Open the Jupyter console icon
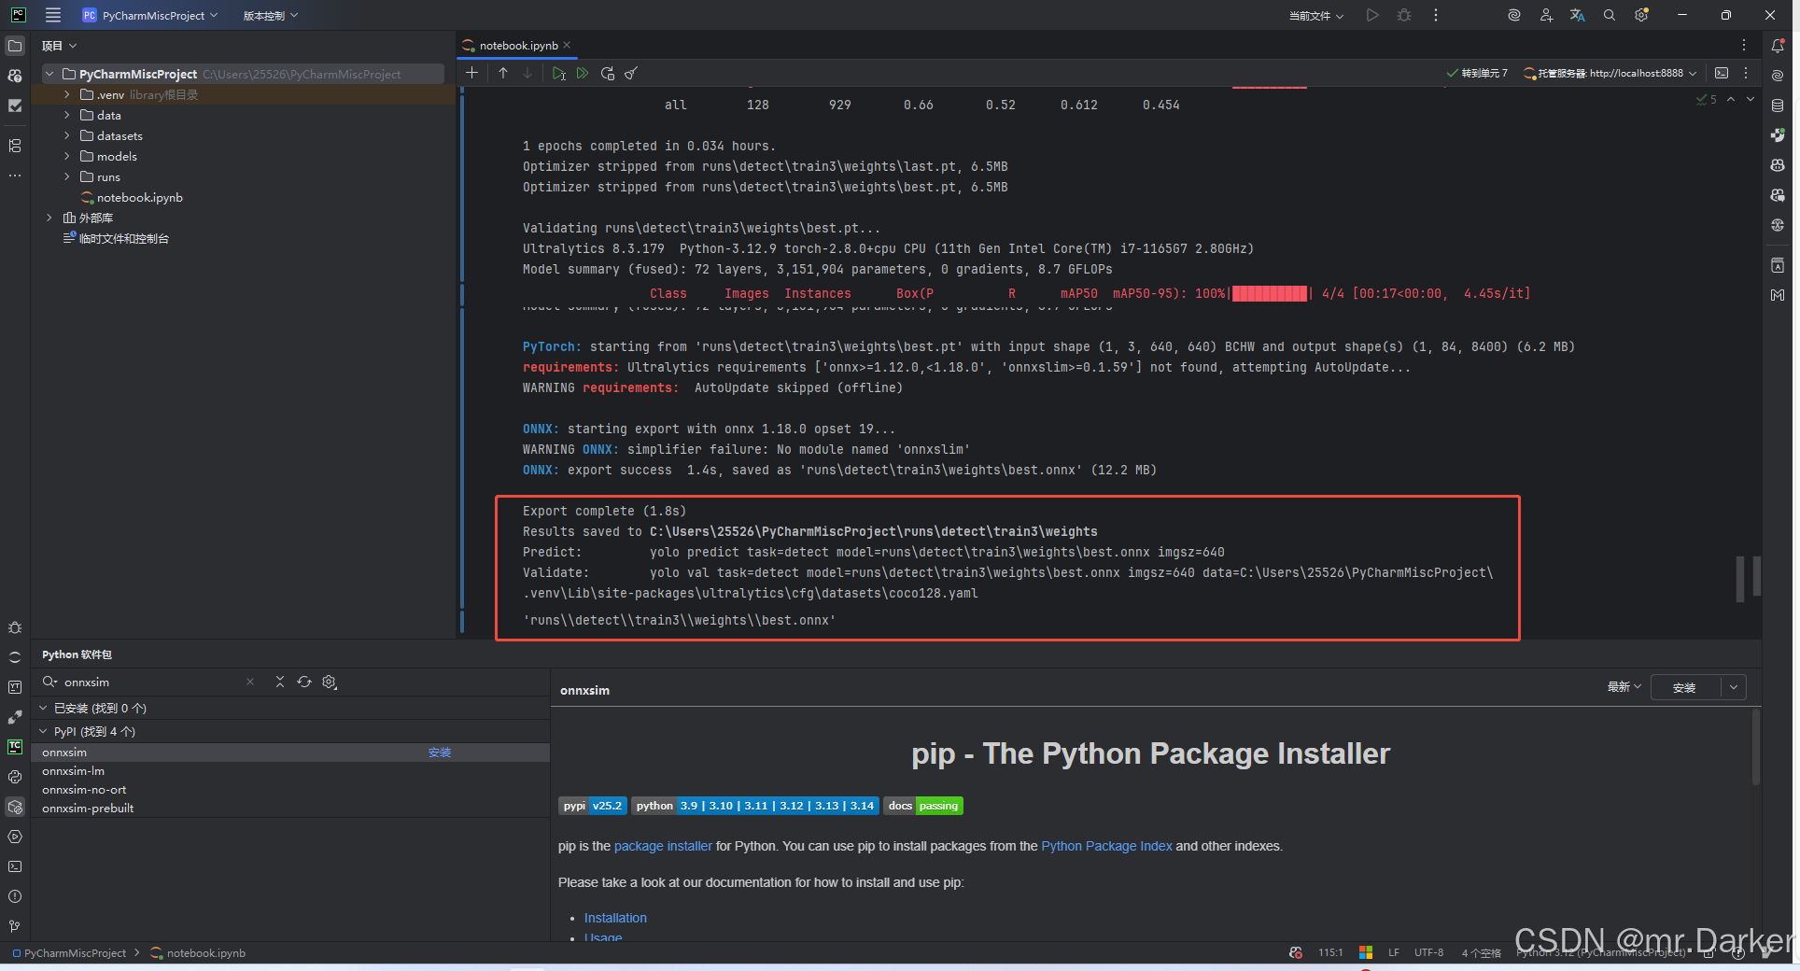The image size is (1800, 971). pos(1722,73)
